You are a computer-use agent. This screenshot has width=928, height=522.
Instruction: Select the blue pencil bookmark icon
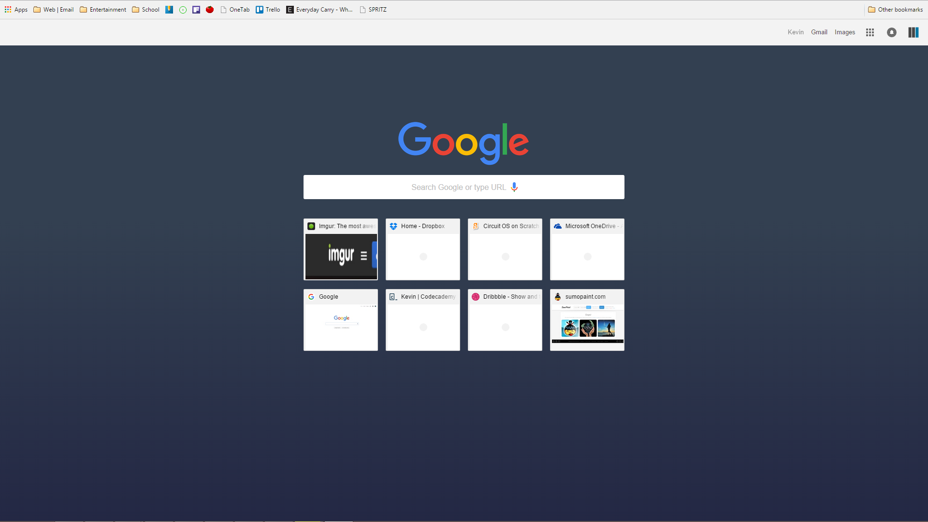click(169, 9)
